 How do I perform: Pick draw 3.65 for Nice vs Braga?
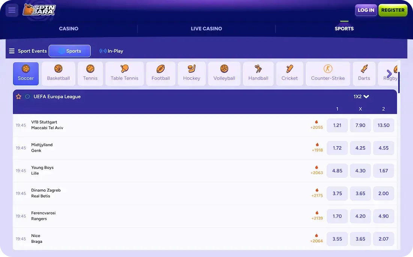tap(360, 239)
